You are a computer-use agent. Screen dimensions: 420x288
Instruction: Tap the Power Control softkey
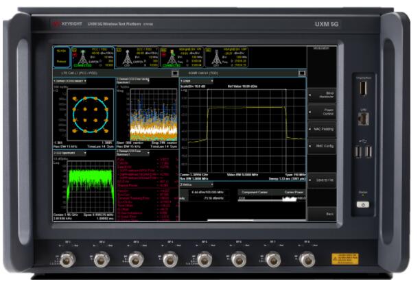[322, 112]
